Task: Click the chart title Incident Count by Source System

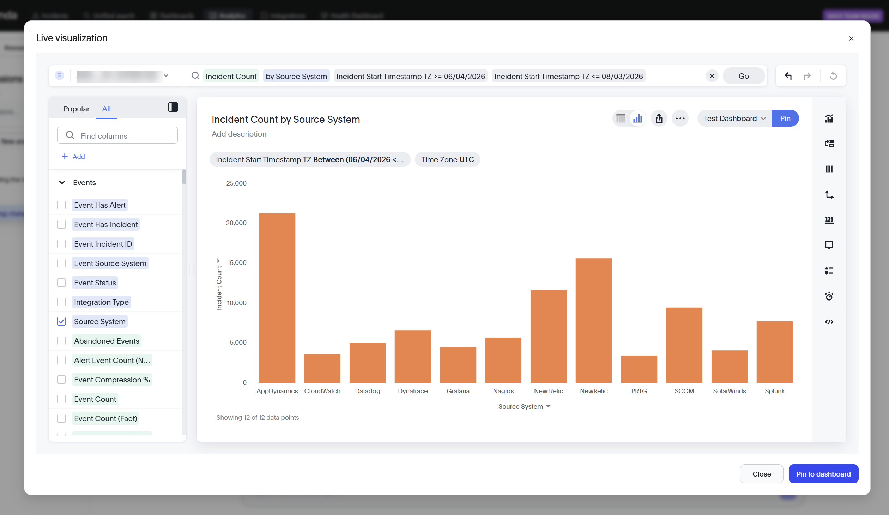Action: [x=286, y=119]
